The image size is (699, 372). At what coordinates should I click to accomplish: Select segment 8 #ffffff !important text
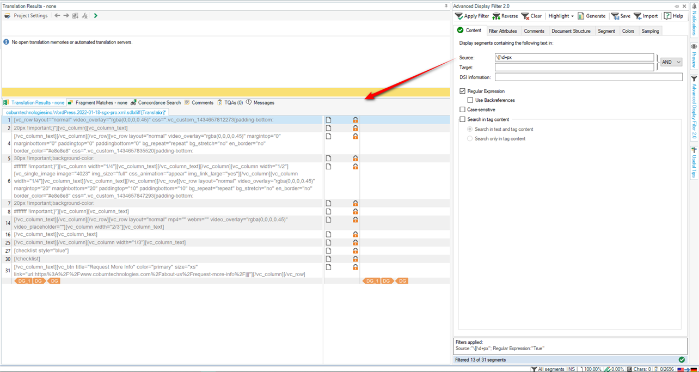click(71, 211)
